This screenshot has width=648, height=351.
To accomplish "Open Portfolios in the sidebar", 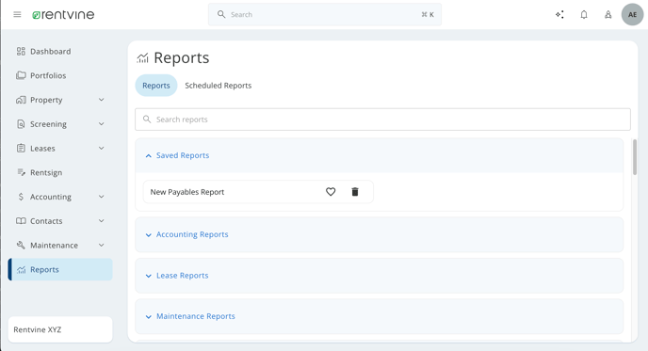I will pos(60,75).
